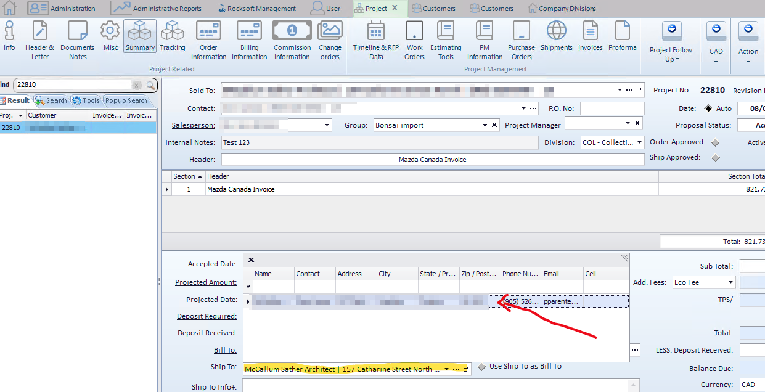Image resolution: width=765 pixels, height=392 pixels.
Task: Enable Use Ship To as Bill To
Action: tap(482, 367)
